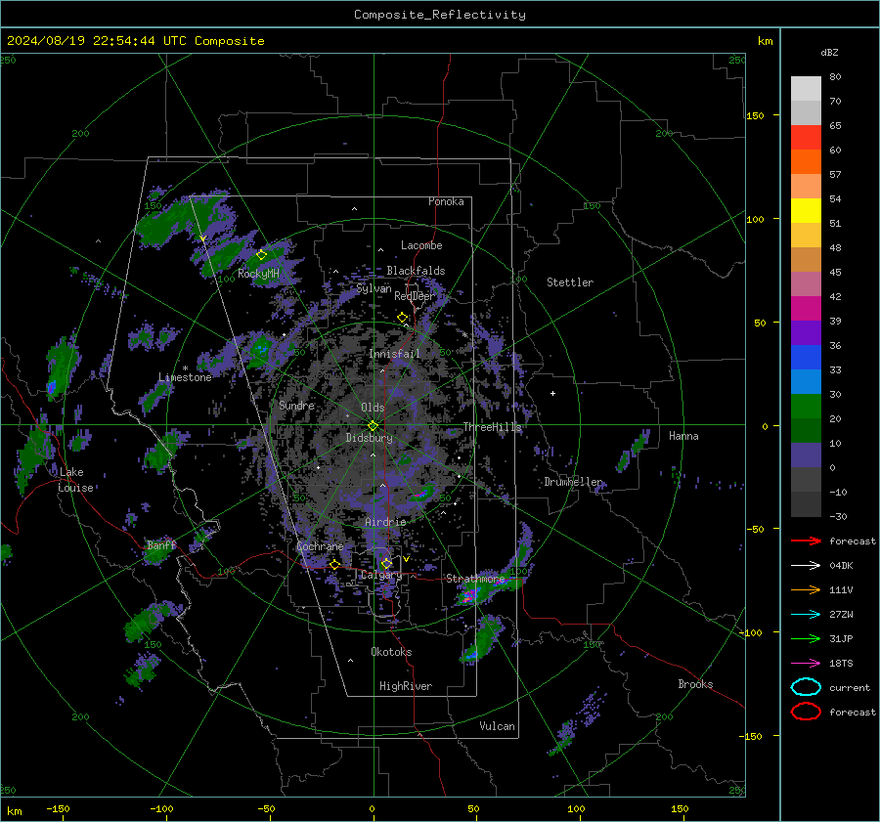
Task: Click the Sylvan label
Action: (x=374, y=288)
